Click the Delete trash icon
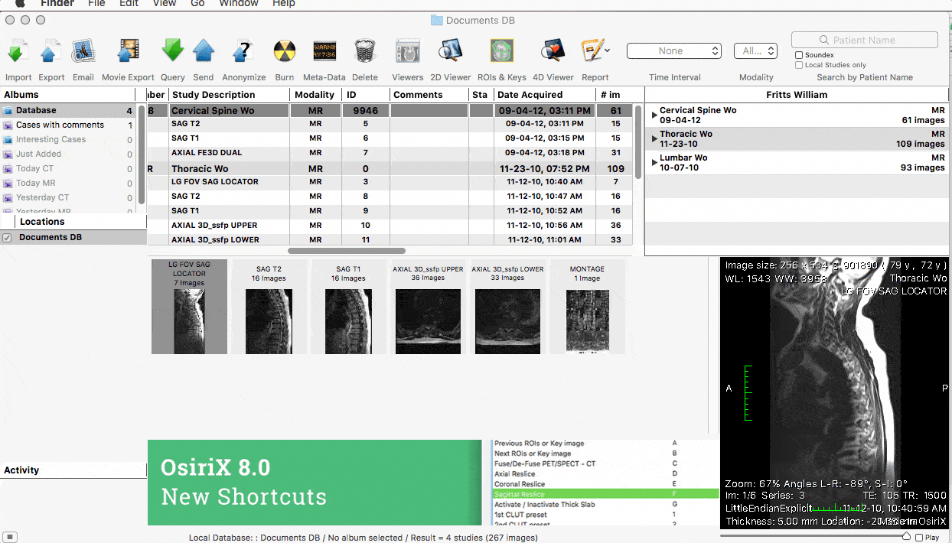 coord(365,51)
